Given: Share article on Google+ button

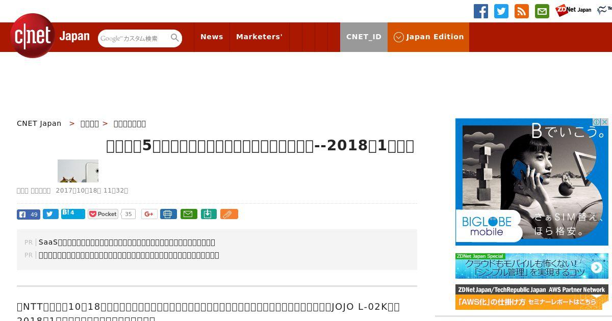Looking at the screenshot, I should click(149, 214).
